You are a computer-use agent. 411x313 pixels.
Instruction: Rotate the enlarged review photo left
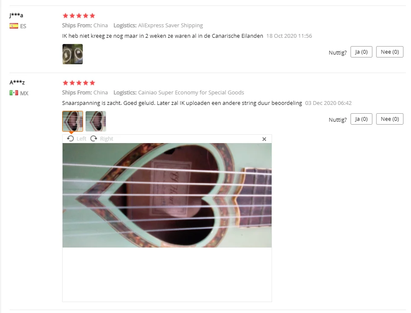pos(76,138)
